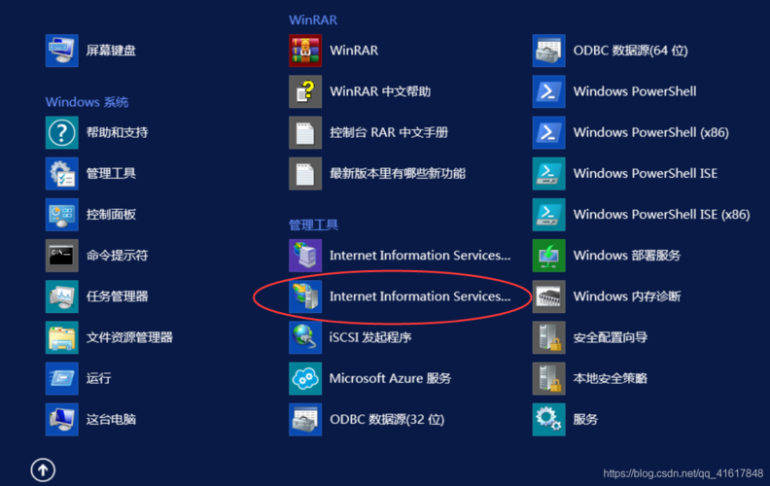Open the 安全配置向导 icon
770x486 pixels.
(x=549, y=337)
